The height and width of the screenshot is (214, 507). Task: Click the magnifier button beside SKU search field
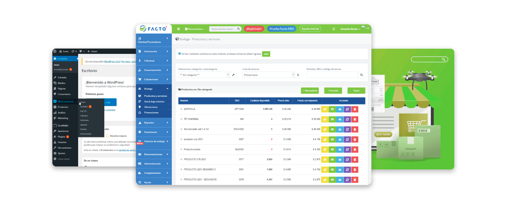(x=361, y=75)
